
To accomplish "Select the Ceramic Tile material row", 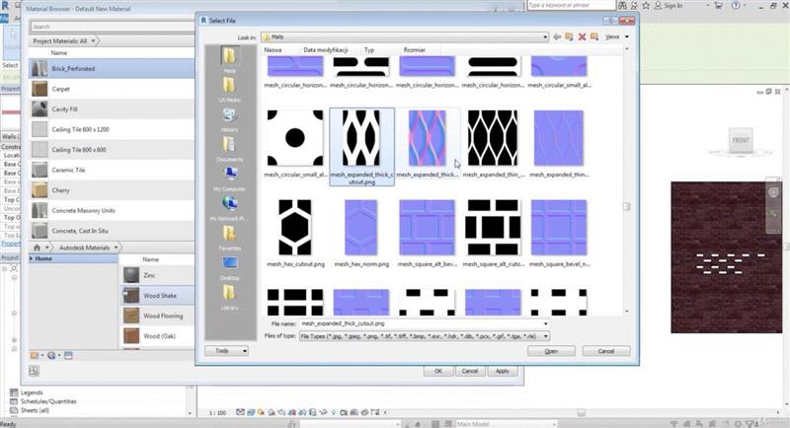I will coord(112,170).
